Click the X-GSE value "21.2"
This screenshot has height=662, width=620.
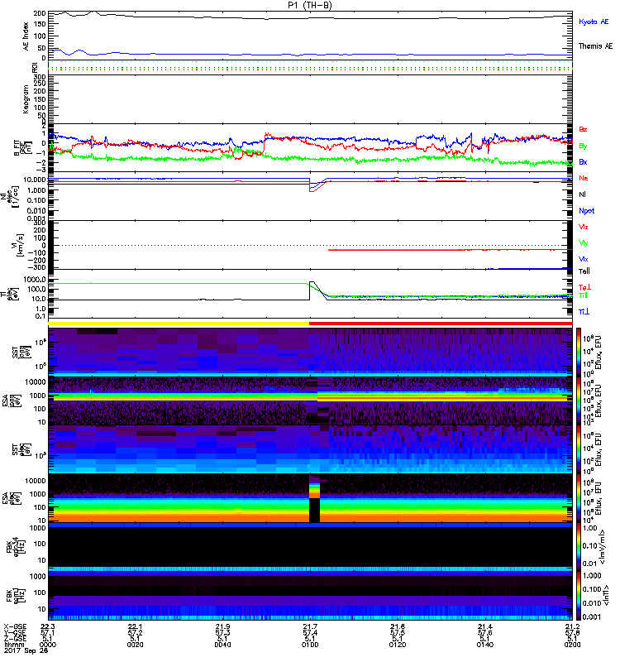572,626
